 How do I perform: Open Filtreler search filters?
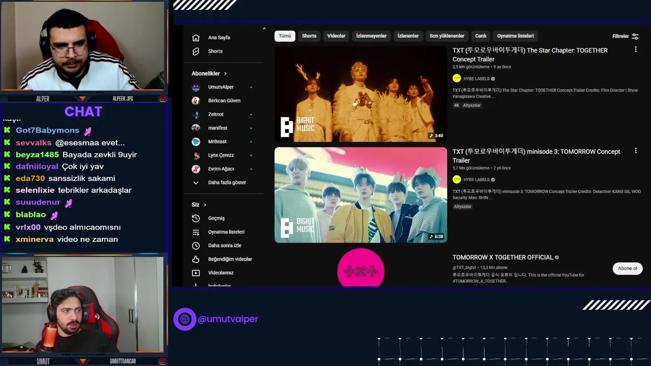pos(625,36)
